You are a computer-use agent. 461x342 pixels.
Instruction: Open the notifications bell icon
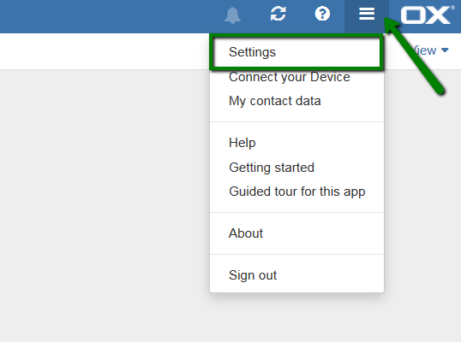(x=232, y=15)
